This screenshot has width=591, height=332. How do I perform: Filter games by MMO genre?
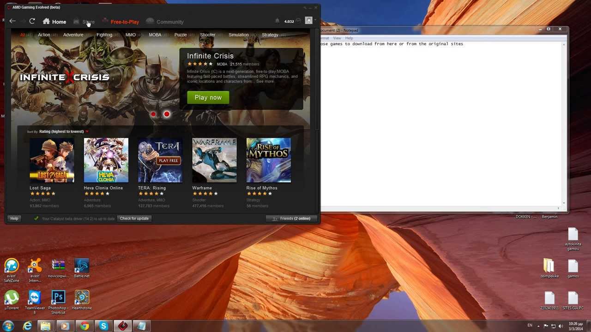[x=134, y=35]
